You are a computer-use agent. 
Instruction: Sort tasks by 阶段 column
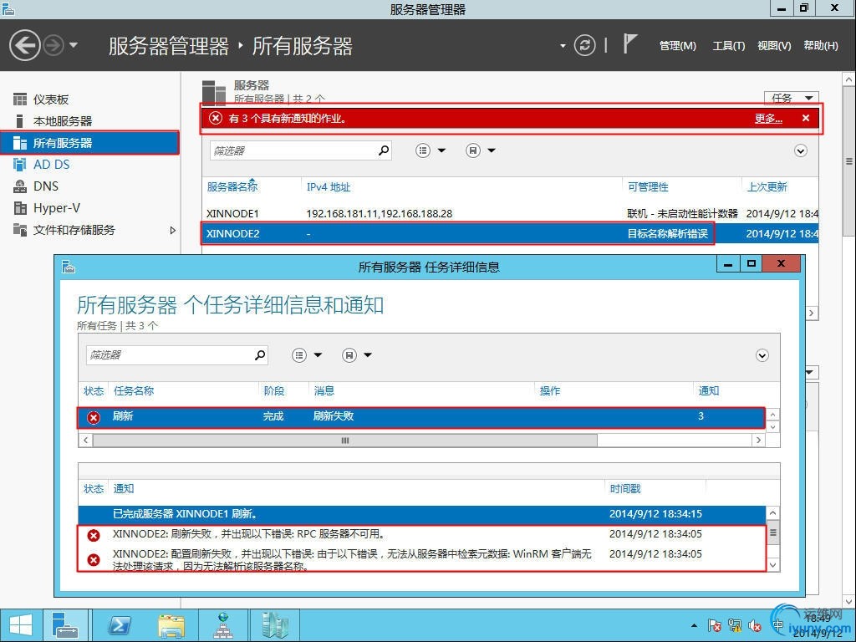[274, 391]
